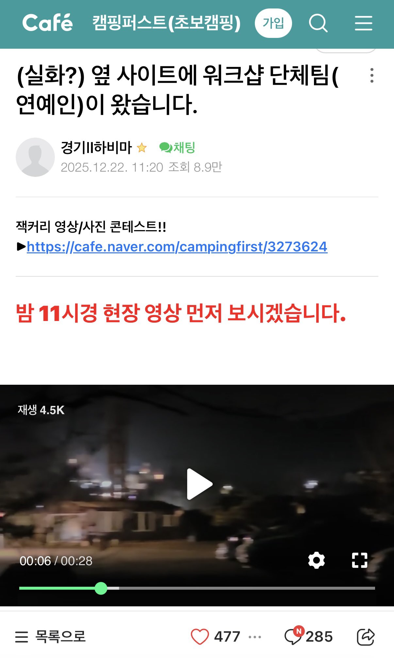The height and width of the screenshot is (658, 394).
Task: Tap the like count 477
Action: pyautogui.click(x=227, y=637)
